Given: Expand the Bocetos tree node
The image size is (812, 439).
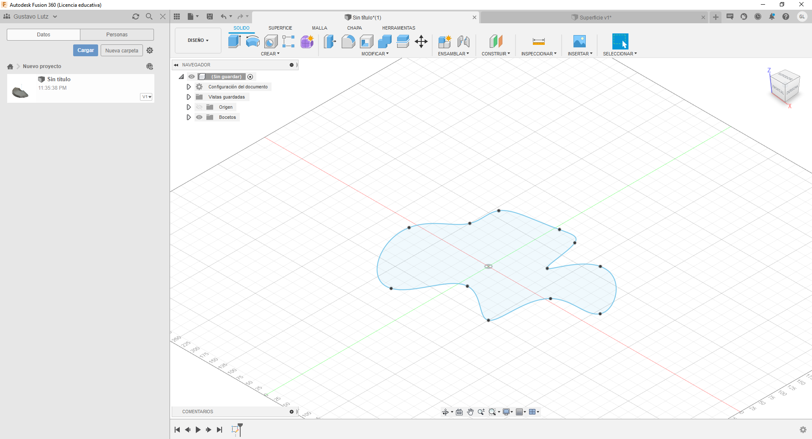Looking at the screenshot, I should (x=189, y=117).
